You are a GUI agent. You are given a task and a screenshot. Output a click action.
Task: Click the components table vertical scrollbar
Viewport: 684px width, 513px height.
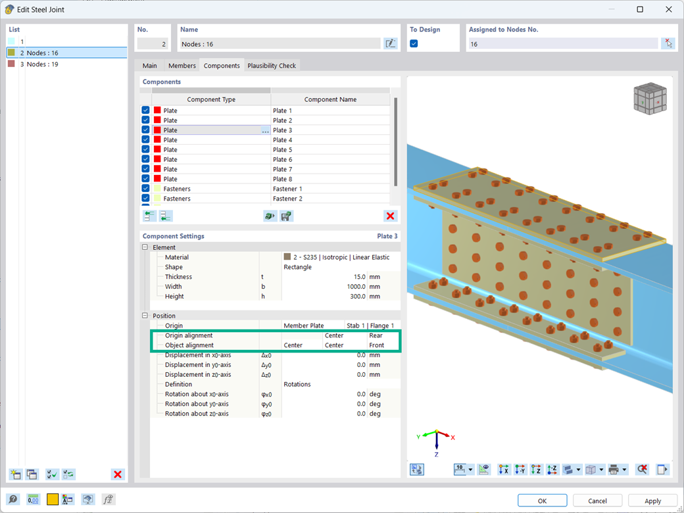(396, 142)
